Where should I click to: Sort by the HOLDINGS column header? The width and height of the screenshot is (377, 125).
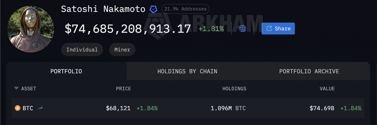(x=234, y=88)
